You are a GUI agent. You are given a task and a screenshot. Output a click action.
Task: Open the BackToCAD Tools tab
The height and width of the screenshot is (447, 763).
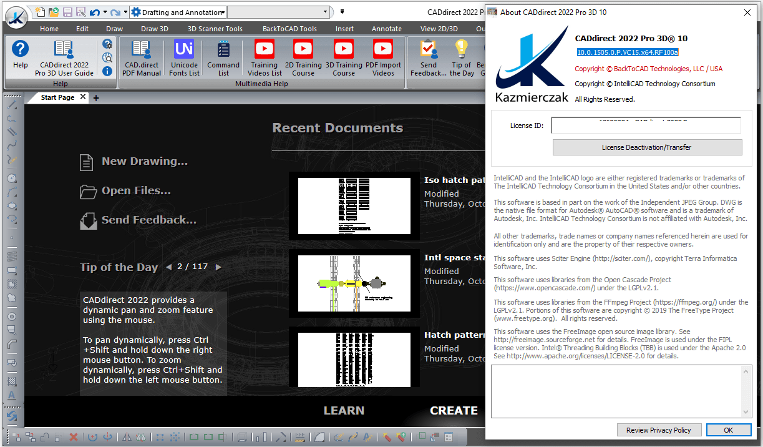point(289,29)
